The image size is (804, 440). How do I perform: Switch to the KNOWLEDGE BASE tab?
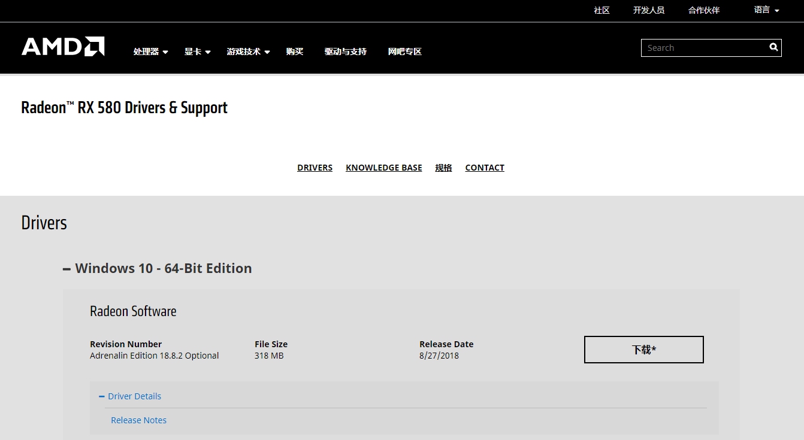(384, 168)
